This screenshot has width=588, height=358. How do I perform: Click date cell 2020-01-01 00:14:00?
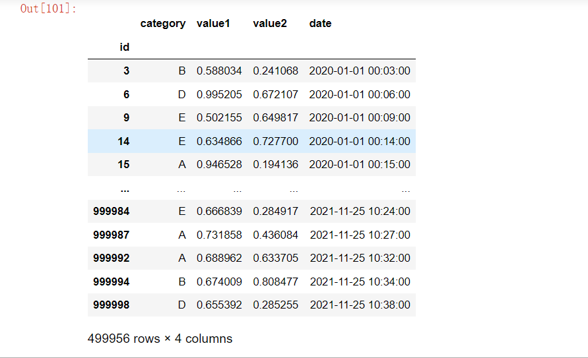360,141
